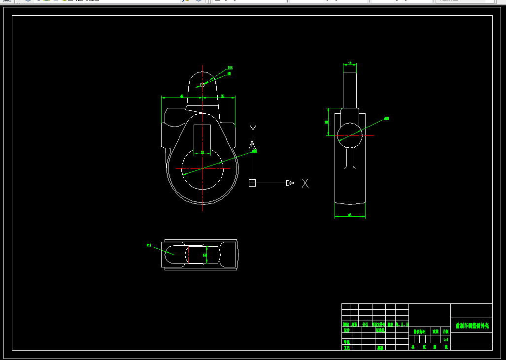Click the bottom width dimension of side view
506x360 pixels.
click(350, 215)
